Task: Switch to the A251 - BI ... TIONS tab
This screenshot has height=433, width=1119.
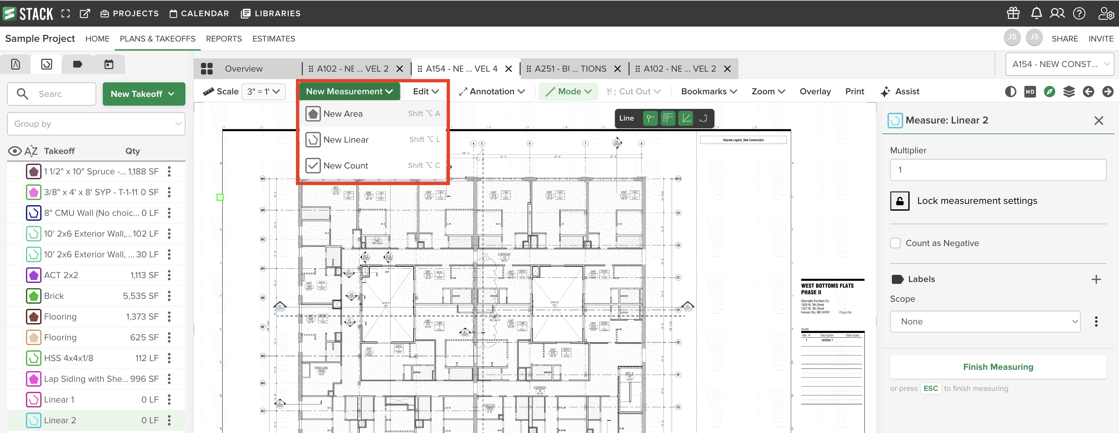Action: tap(571, 69)
